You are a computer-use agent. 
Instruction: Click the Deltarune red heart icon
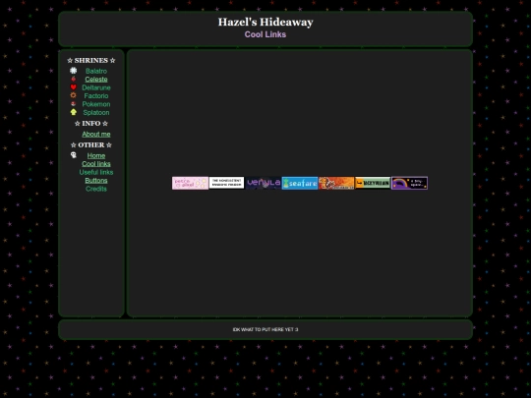(x=74, y=87)
